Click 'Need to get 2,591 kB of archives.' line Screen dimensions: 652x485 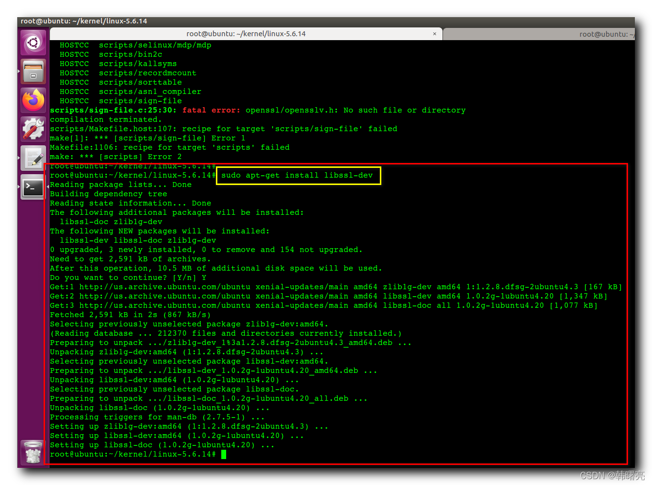pos(130,259)
